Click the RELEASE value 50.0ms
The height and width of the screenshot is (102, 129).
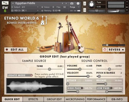[118, 81]
